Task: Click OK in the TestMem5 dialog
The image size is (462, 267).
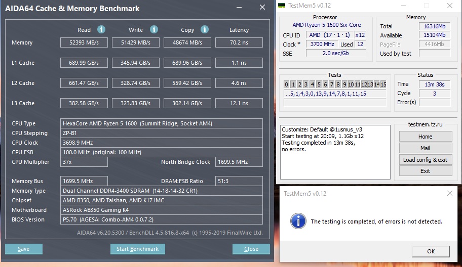Action: point(431,251)
